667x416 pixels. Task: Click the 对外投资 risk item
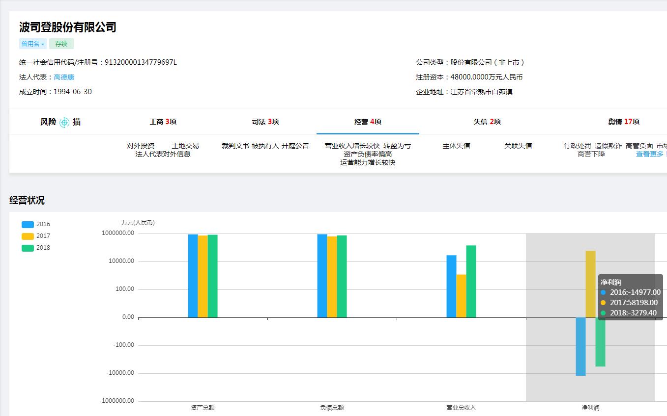coord(141,146)
